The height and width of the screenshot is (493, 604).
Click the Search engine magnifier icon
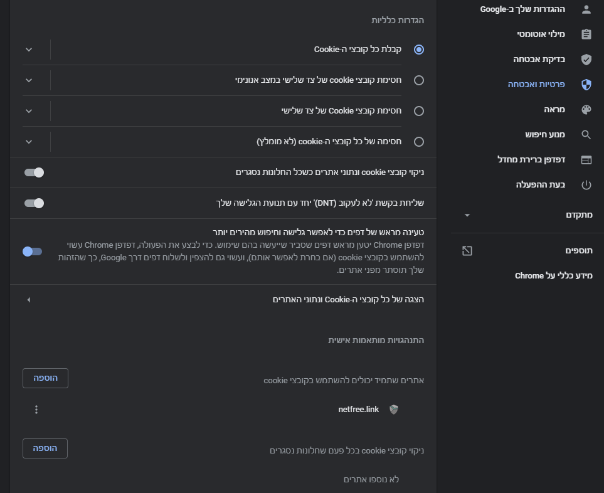tap(586, 135)
